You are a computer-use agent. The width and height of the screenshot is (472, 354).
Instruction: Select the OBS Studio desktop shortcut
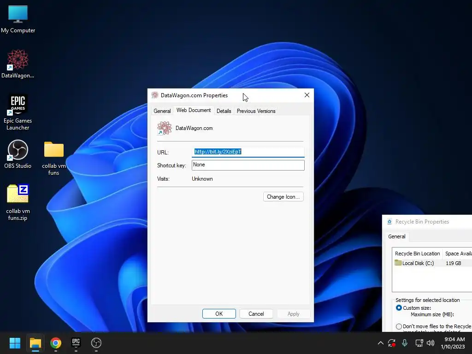(18, 154)
